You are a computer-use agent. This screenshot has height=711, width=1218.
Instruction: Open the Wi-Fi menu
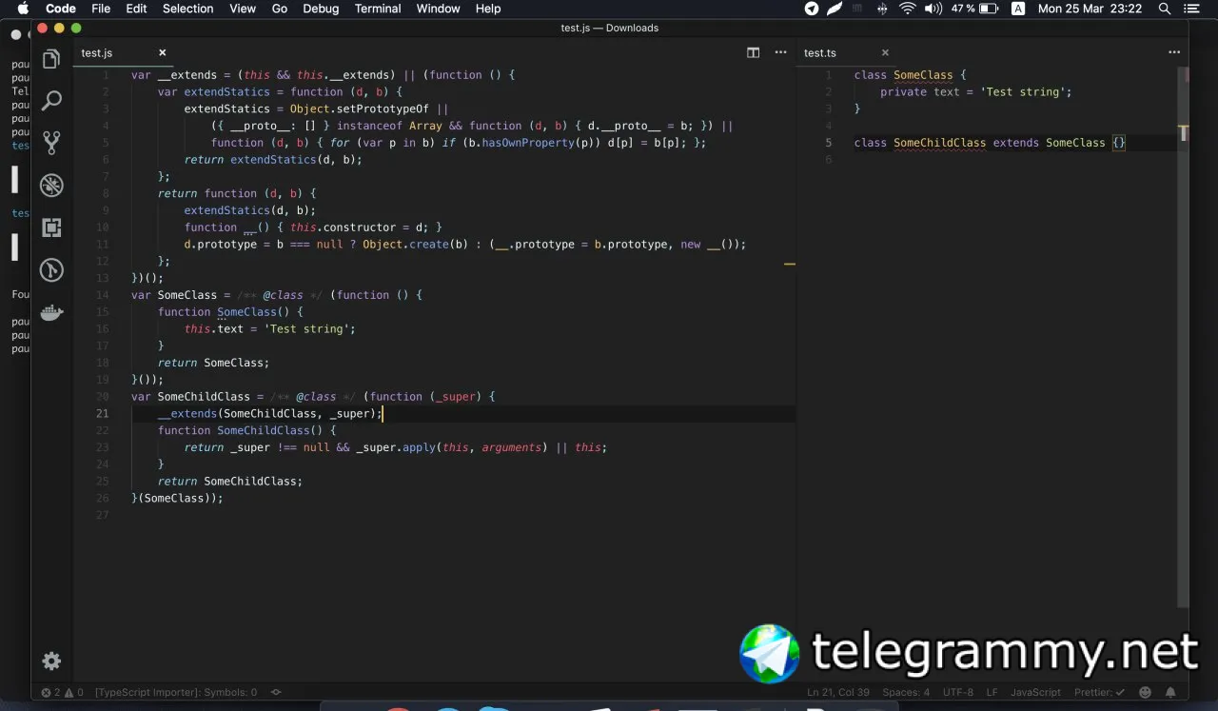(907, 9)
